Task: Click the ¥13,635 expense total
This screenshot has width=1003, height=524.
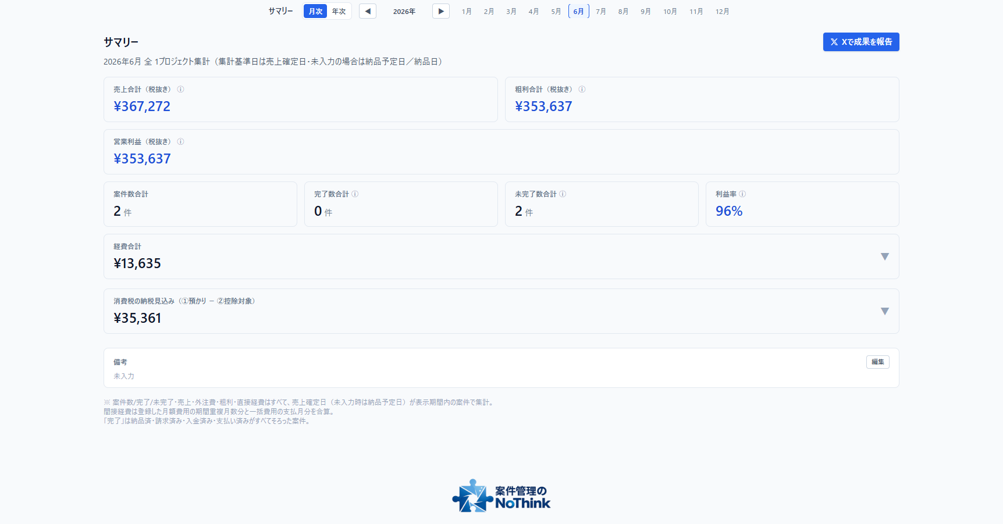Action: (137, 263)
